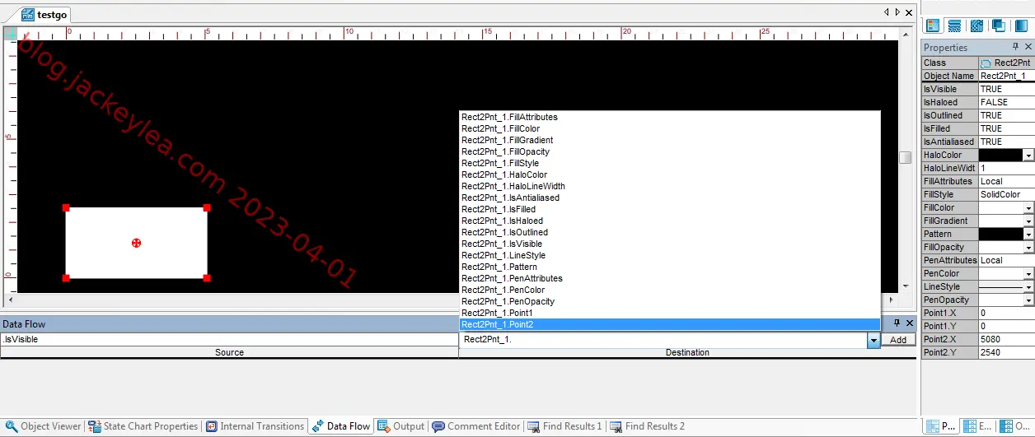
Task: Click the Add button
Action: coord(898,340)
